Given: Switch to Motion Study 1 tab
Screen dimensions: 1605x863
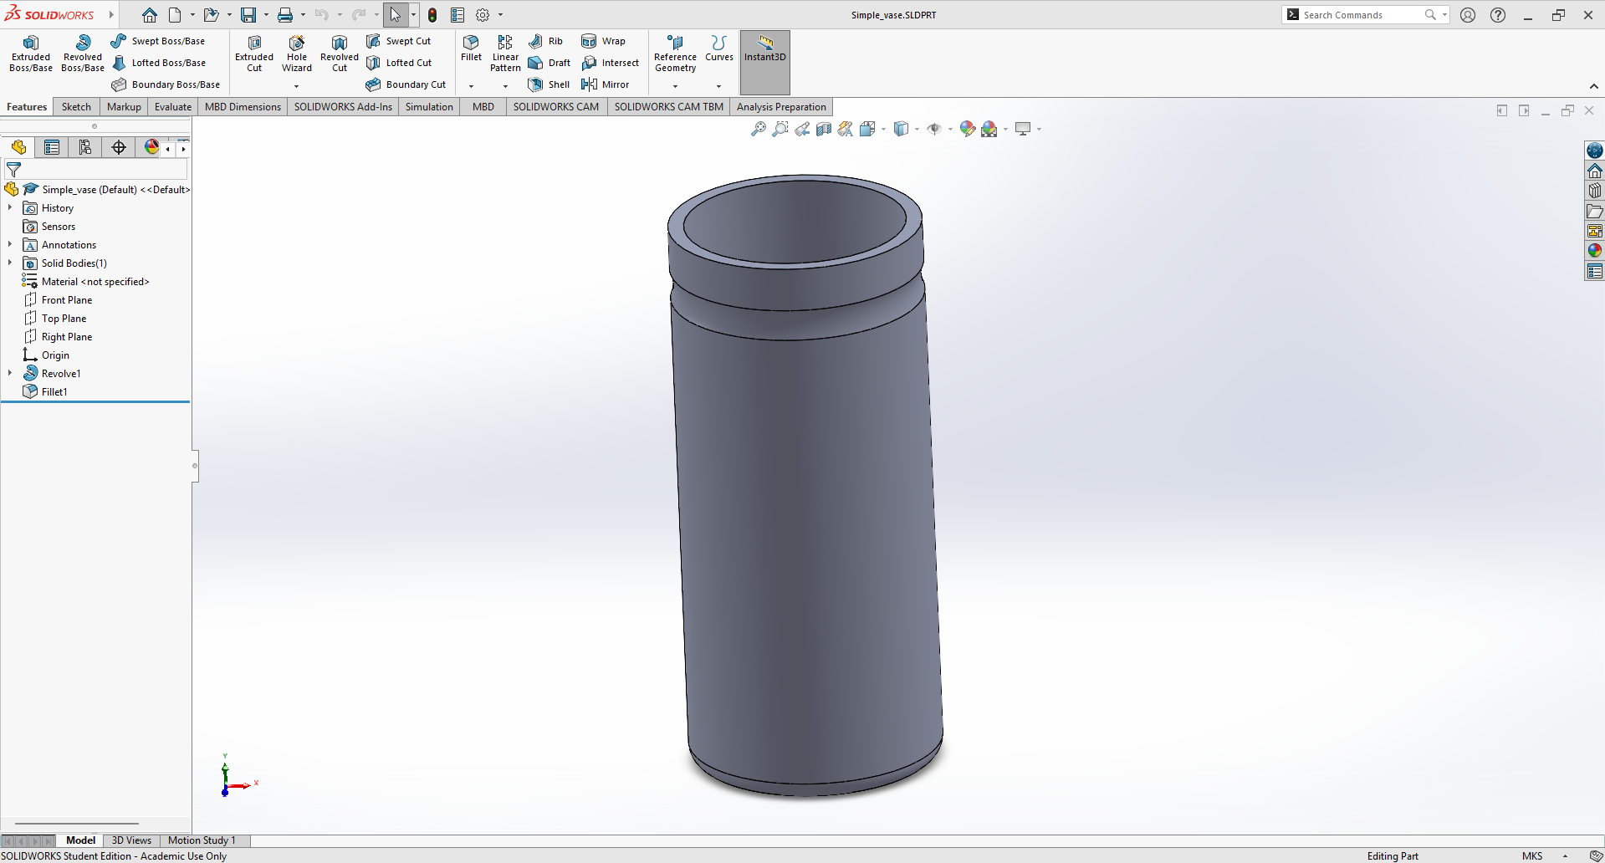Looking at the screenshot, I should coord(202,840).
